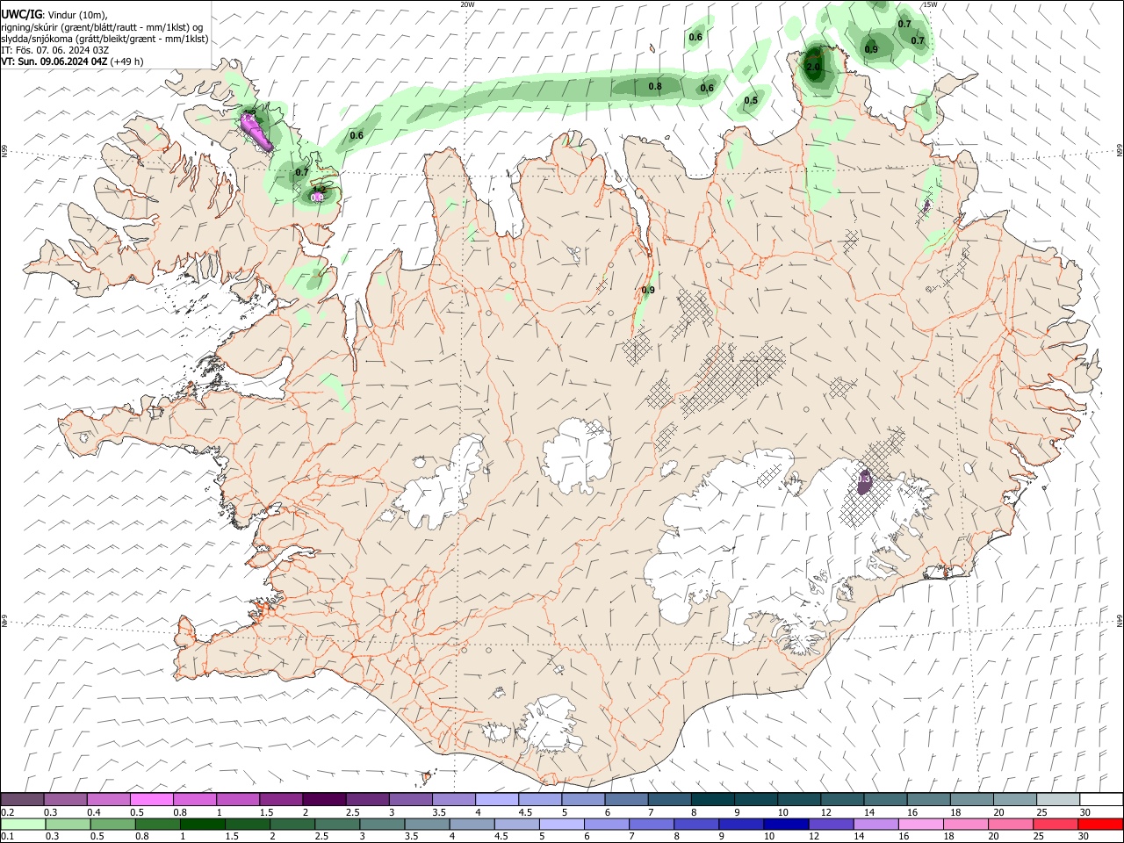Select the 0.4 label in the upper legend row

click(94, 812)
